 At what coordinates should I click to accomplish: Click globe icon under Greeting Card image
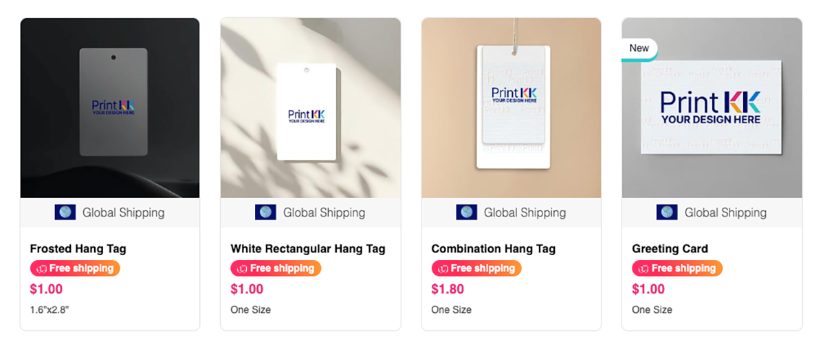pyautogui.click(x=667, y=212)
